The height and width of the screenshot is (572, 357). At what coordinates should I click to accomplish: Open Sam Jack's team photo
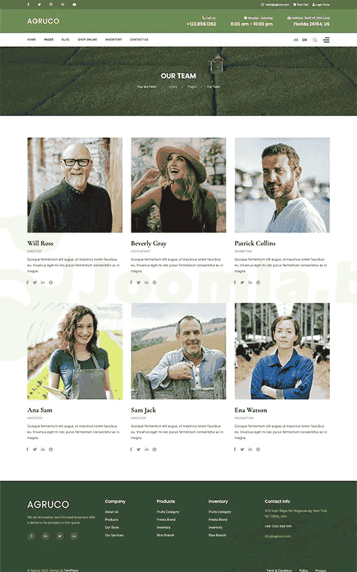point(178,351)
